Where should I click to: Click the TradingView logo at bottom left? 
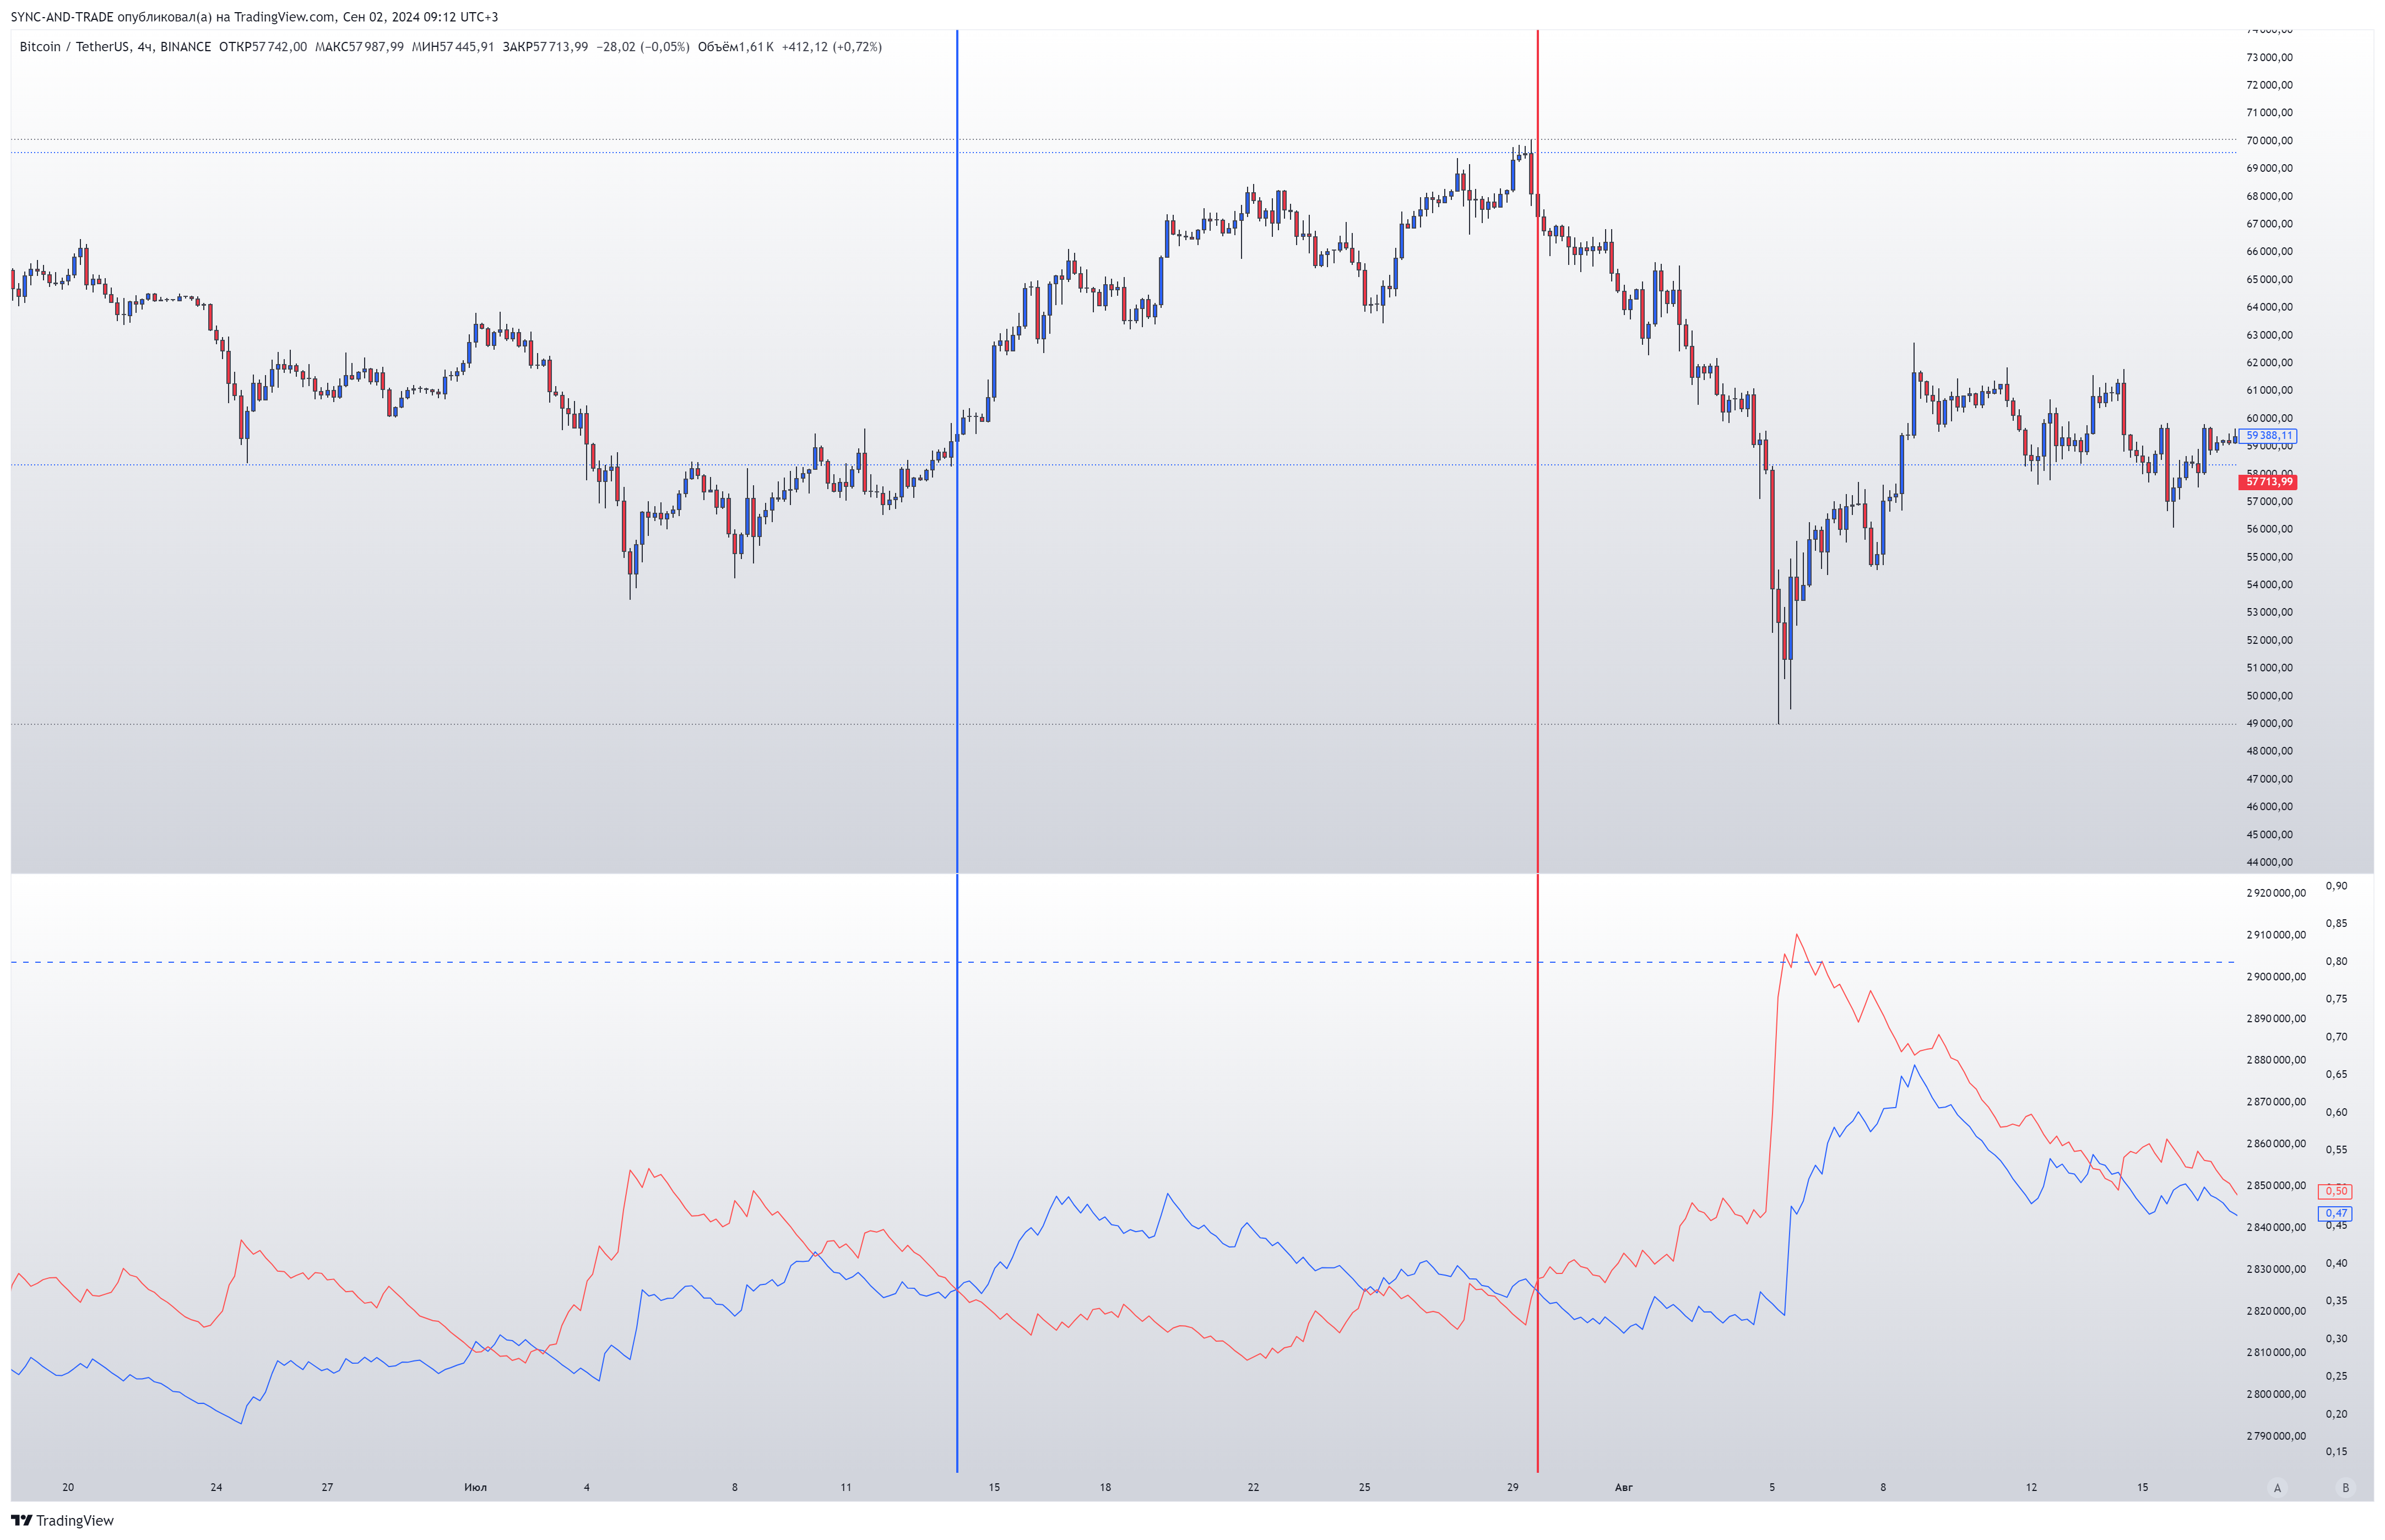click(63, 1520)
